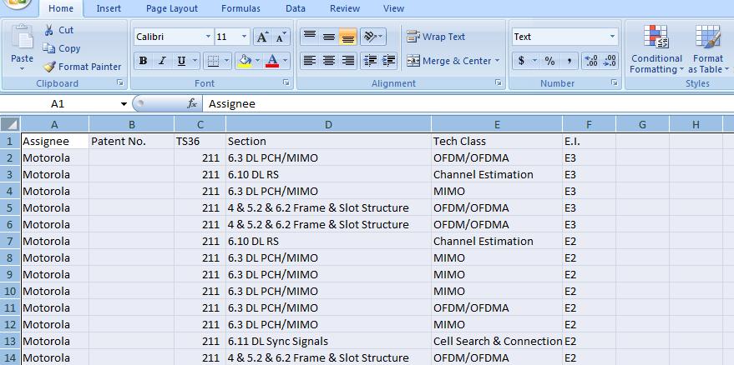Image resolution: width=734 pixels, height=365 pixels.
Task: Expand border style options arrow
Action: (x=226, y=61)
